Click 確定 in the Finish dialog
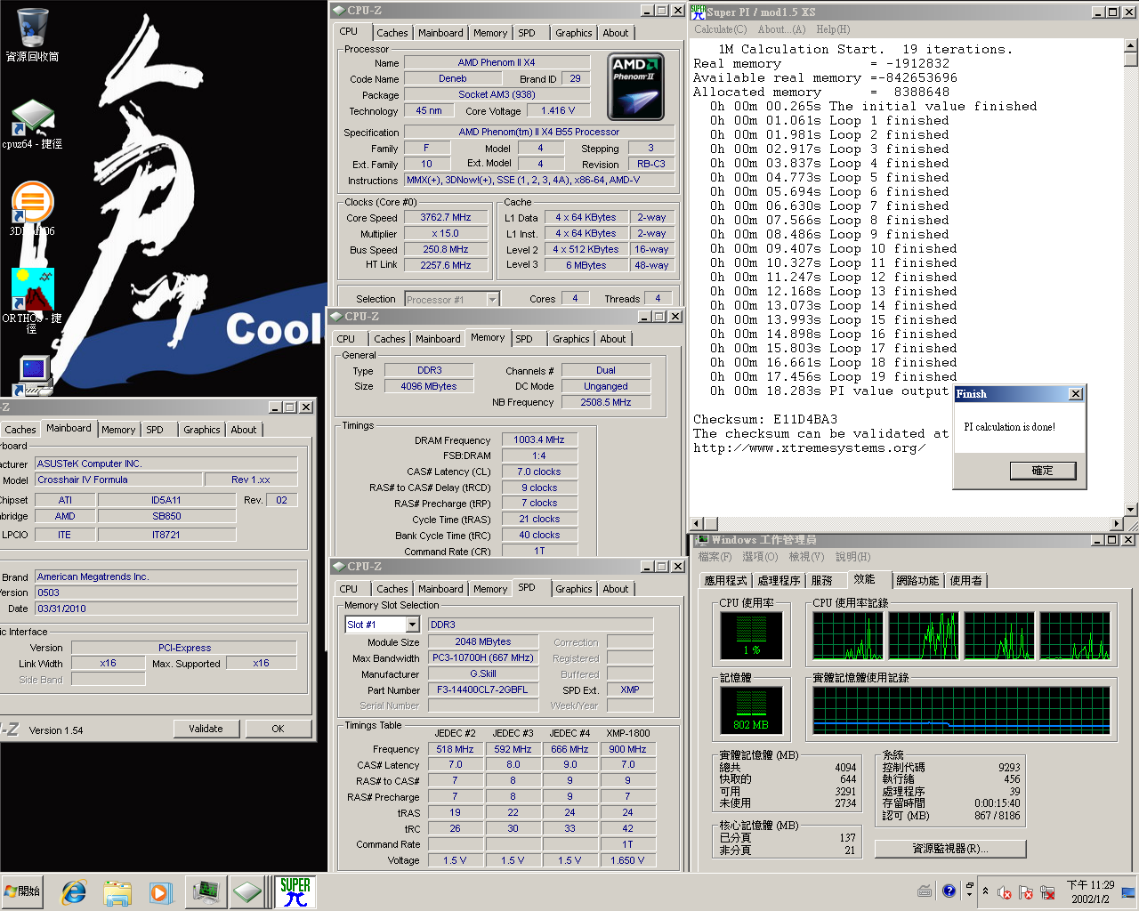This screenshot has width=1139, height=911. (x=1042, y=471)
